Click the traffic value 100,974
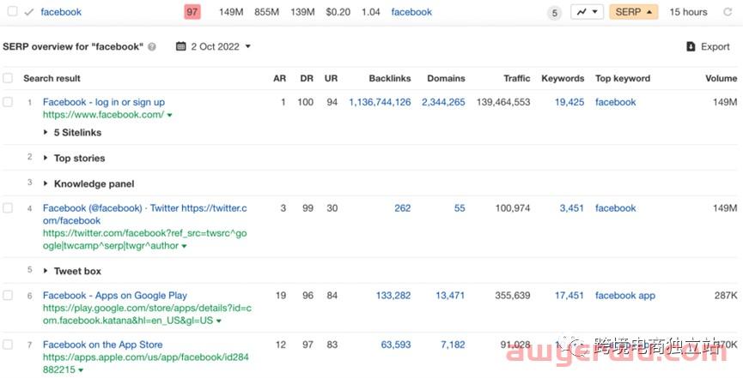Screen dimensions: 743x378 pyautogui.click(x=512, y=208)
